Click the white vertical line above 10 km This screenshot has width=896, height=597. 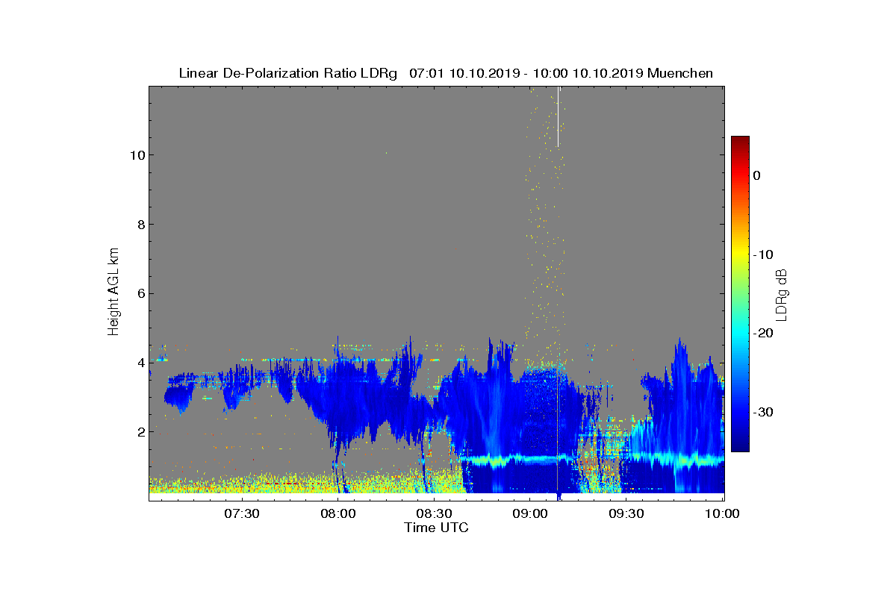(558, 116)
